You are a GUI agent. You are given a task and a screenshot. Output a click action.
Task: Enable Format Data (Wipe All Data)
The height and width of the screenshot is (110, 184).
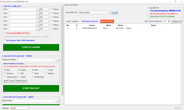4,33
